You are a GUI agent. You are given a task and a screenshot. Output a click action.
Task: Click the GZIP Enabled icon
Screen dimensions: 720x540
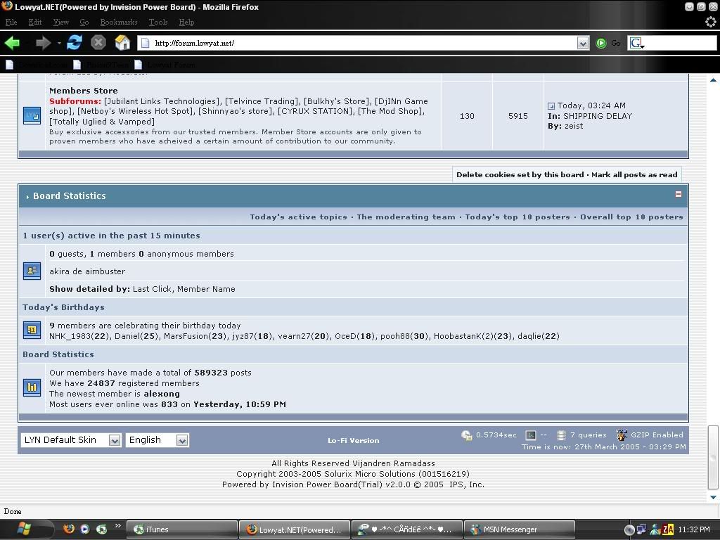click(622, 435)
